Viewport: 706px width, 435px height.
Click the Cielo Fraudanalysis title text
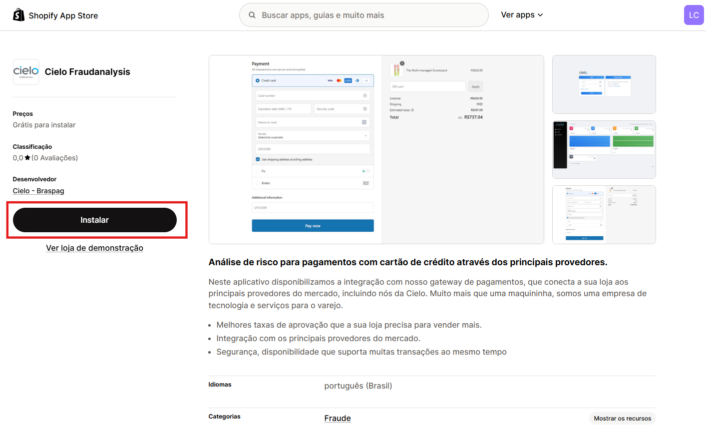pos(87,72)
